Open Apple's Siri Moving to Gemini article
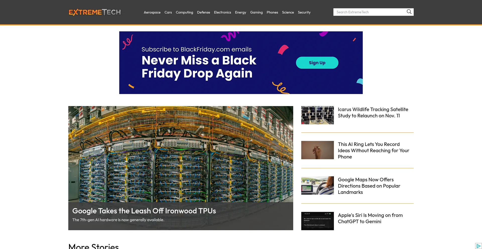 pos(370,218)
